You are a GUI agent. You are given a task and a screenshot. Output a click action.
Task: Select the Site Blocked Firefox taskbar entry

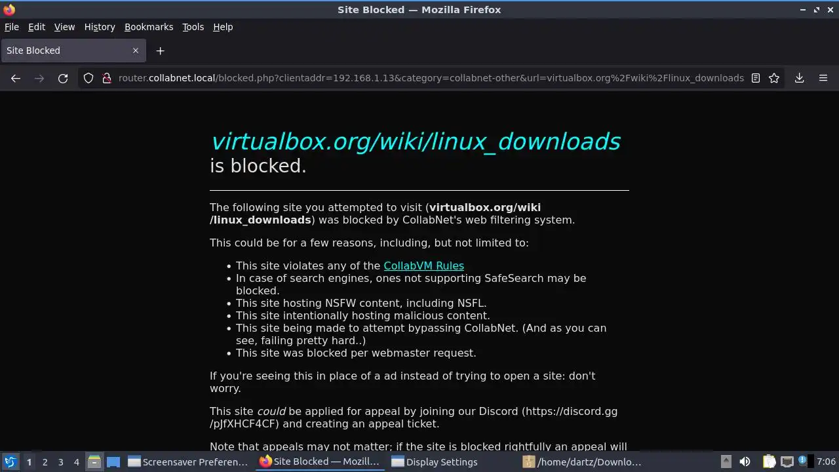(320, 462)
